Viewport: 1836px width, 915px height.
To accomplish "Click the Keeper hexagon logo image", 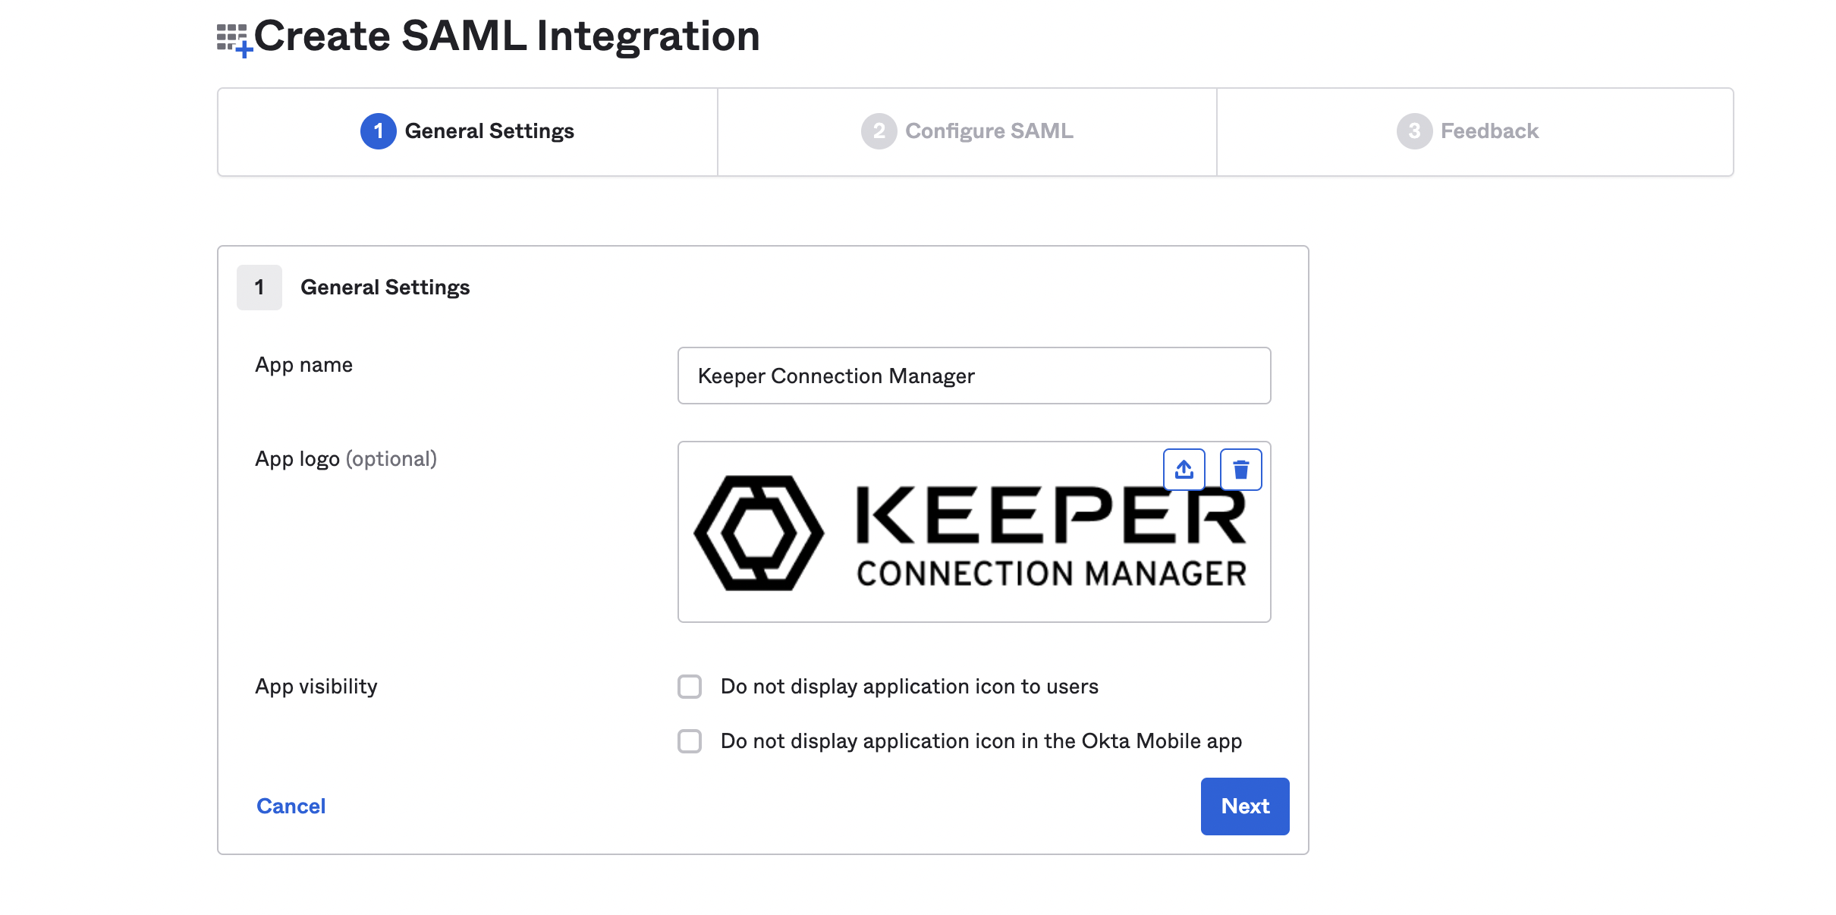I will pyautogui.click(x=758, y=533).
